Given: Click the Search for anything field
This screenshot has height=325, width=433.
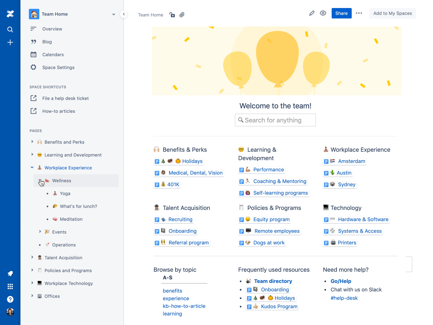Looking at the screenshot, I should click(x=275, y=120).
